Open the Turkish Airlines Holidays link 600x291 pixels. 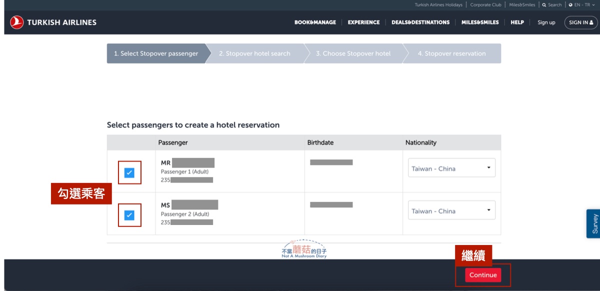click(x=438, y=5)
